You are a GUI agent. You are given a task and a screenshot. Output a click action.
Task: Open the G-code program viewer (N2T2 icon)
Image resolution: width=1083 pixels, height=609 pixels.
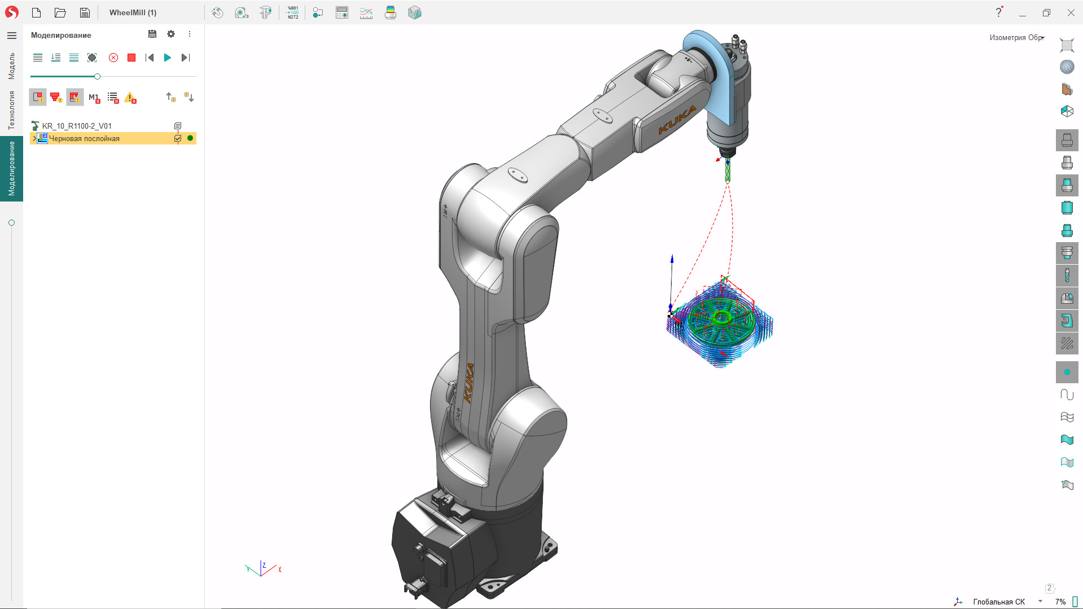coord(292,12)
